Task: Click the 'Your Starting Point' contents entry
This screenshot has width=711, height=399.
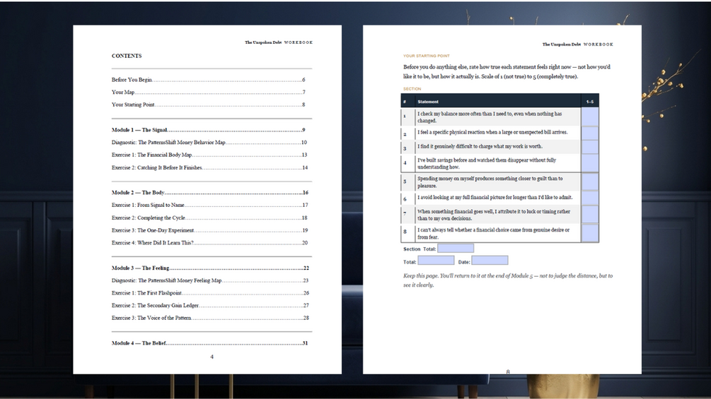Action: point(209,105)
